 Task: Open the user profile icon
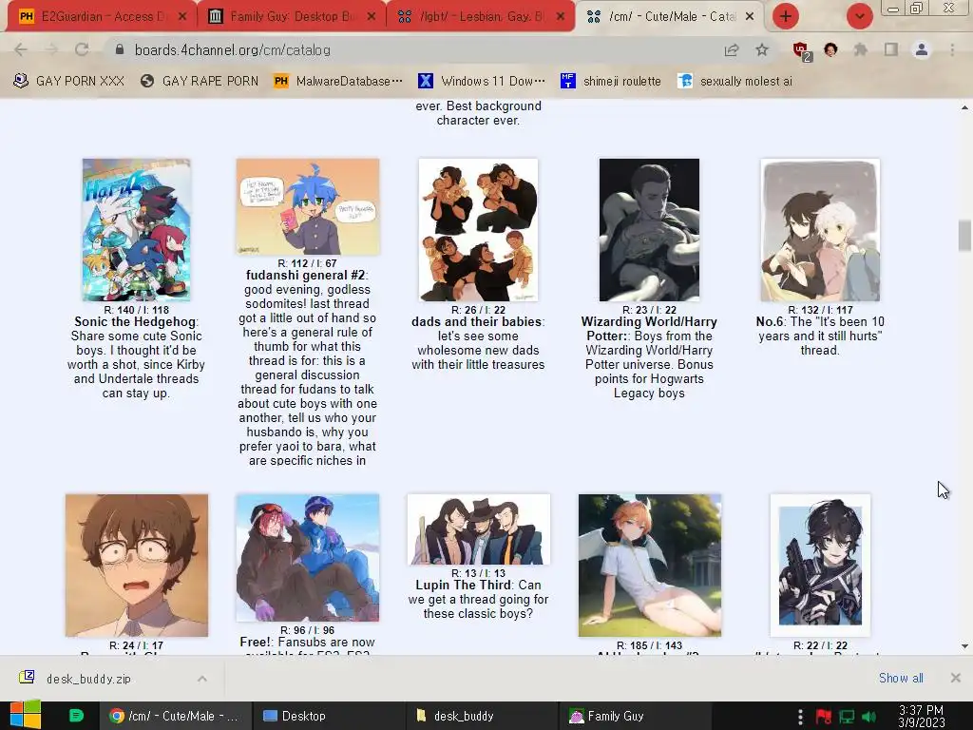tap(922, 49)
